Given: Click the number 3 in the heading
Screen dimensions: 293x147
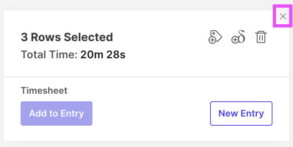Looking at the screenshot, I should tap(24, 37).
